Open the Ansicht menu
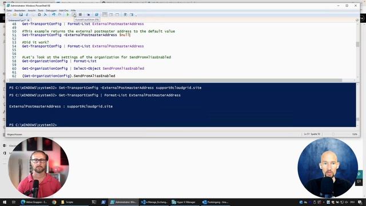Image resolution: width=366 pixels, height=206 pixels. tap(32, 10)
